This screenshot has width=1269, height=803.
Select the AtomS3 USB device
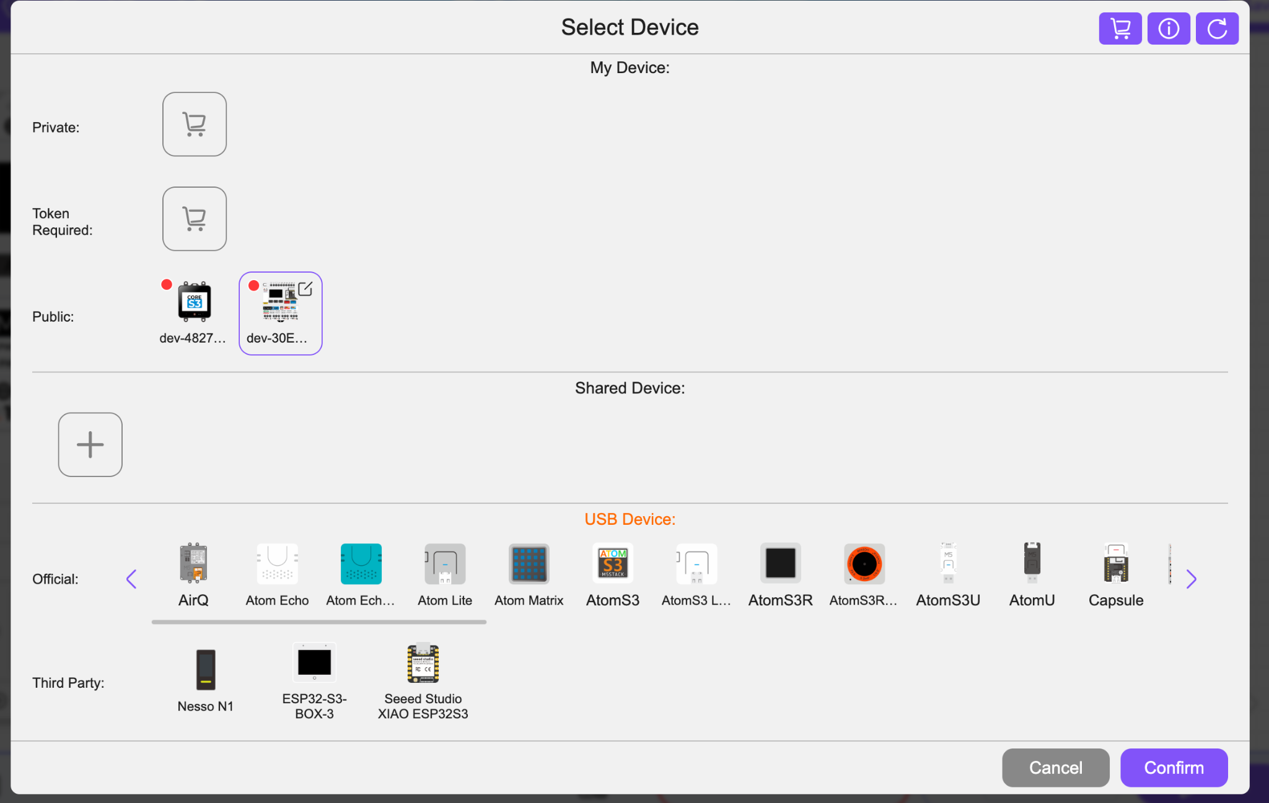(x=612, y=574)
